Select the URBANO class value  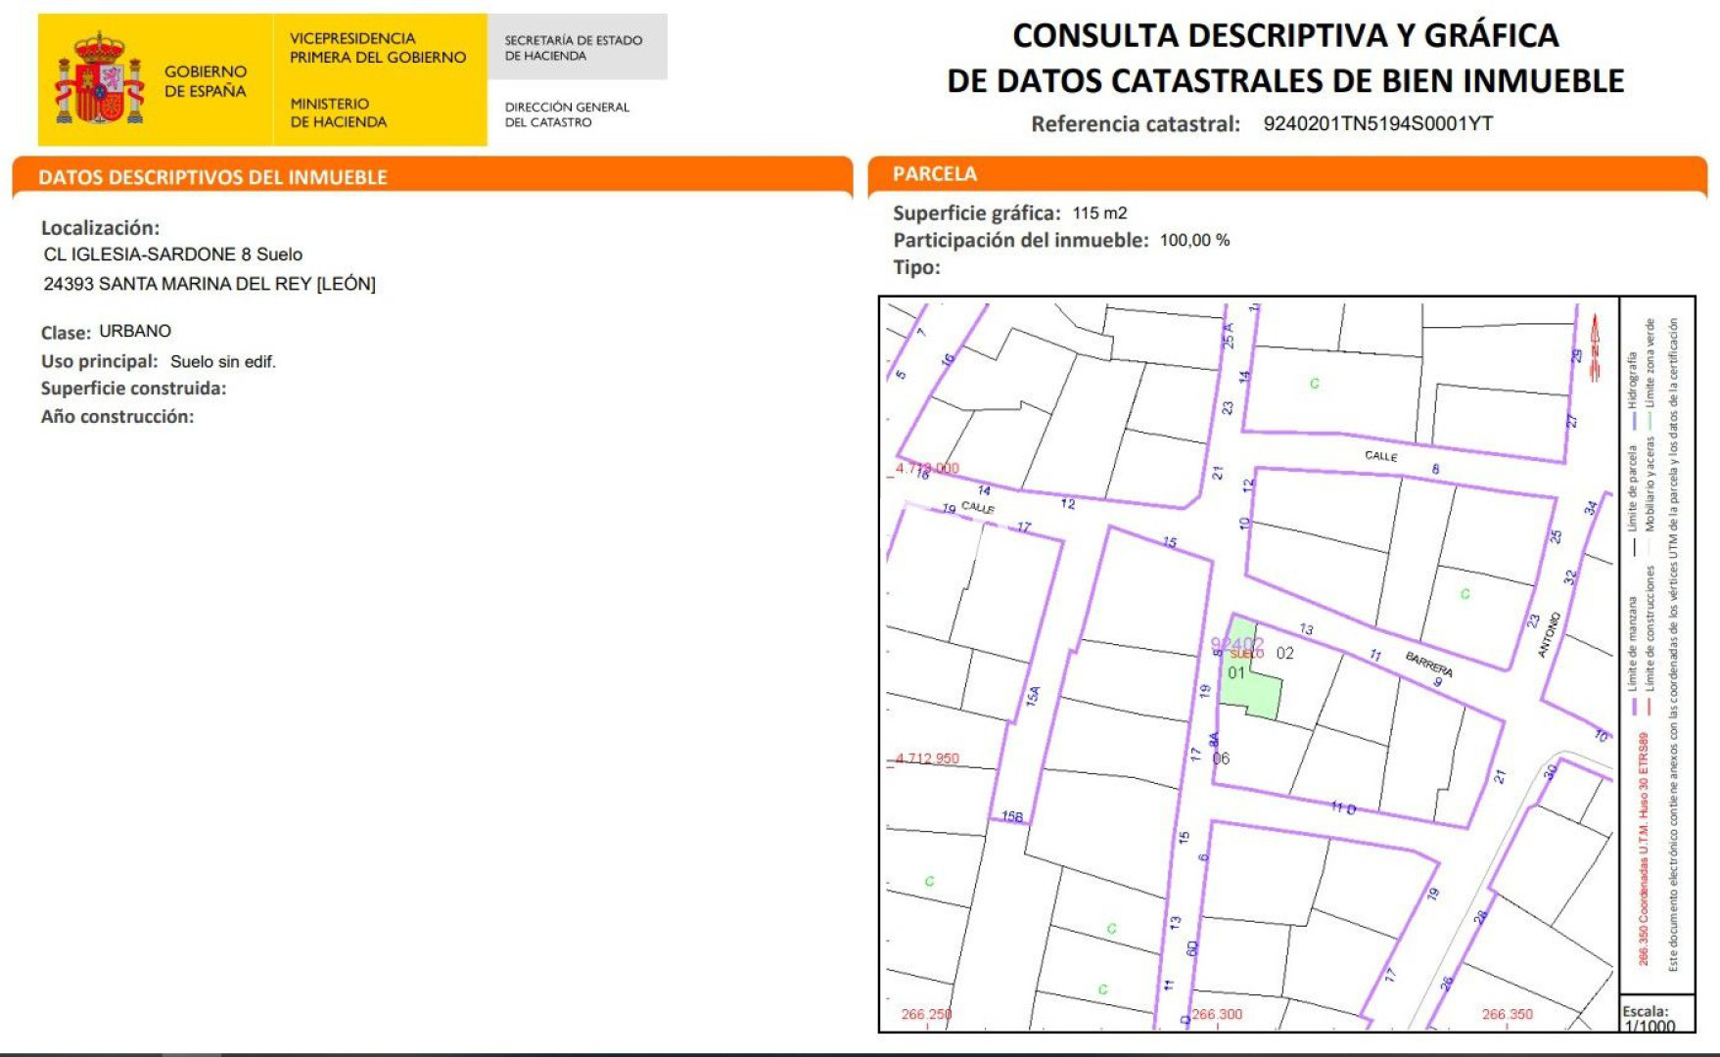coord(135,332)
